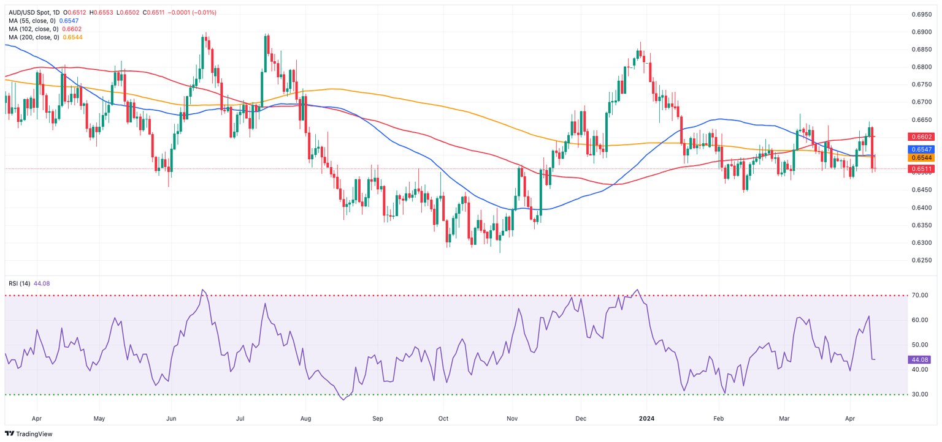
Task: Click the Jul time axis label
Action: (240, 419)
